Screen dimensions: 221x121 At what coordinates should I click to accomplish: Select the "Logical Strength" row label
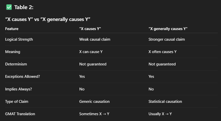pyautogui.click(x=19, y=39)
